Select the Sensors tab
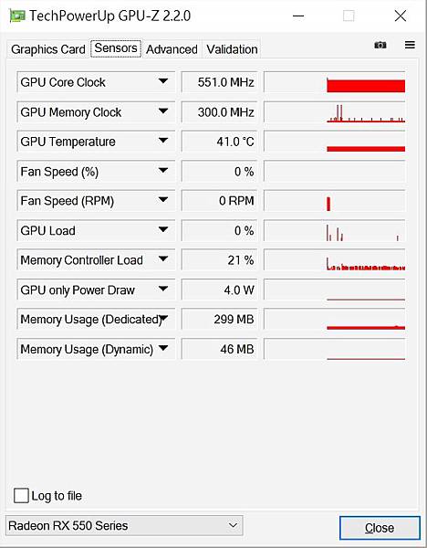This screenshot has width=427, height=548. [x=116, y=48]
